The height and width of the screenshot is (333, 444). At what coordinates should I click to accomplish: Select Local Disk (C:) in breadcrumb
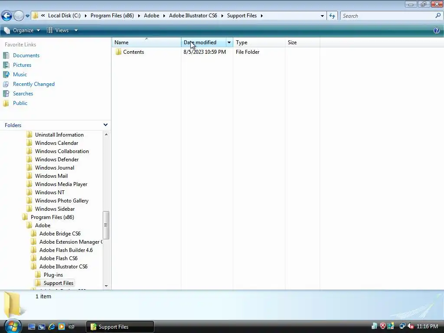coord(64,16)
